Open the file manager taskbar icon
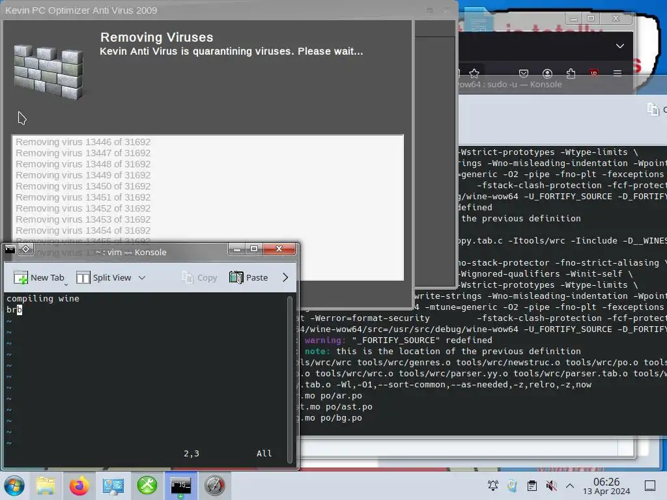Screen dimensions: 667x500 pyautogui.click(x=46, y=486)
